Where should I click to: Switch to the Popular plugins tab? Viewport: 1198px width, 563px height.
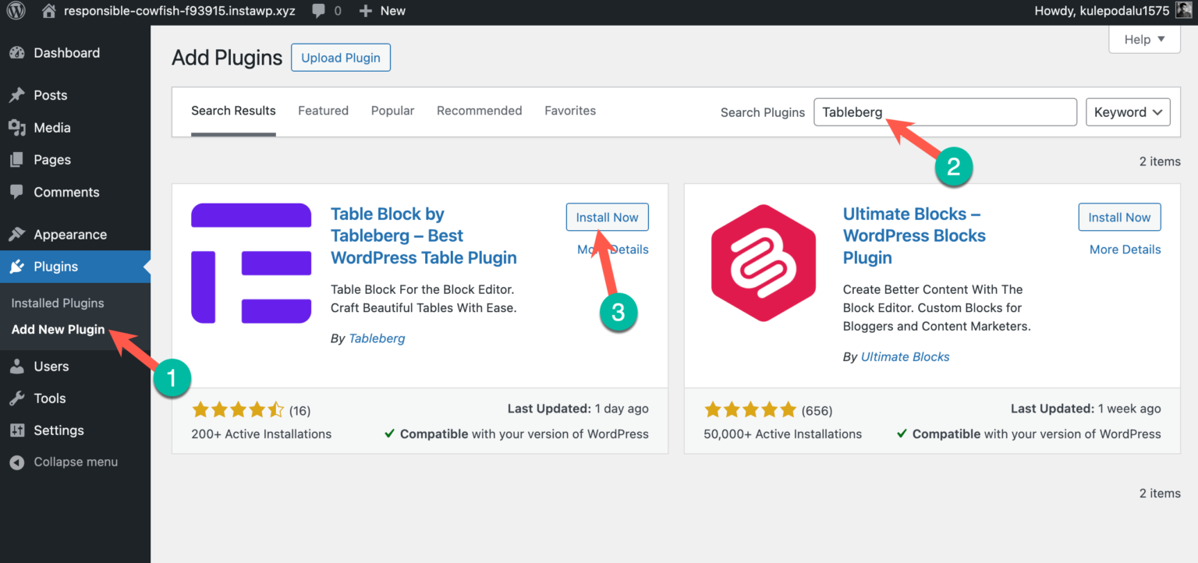coord(392,110)
